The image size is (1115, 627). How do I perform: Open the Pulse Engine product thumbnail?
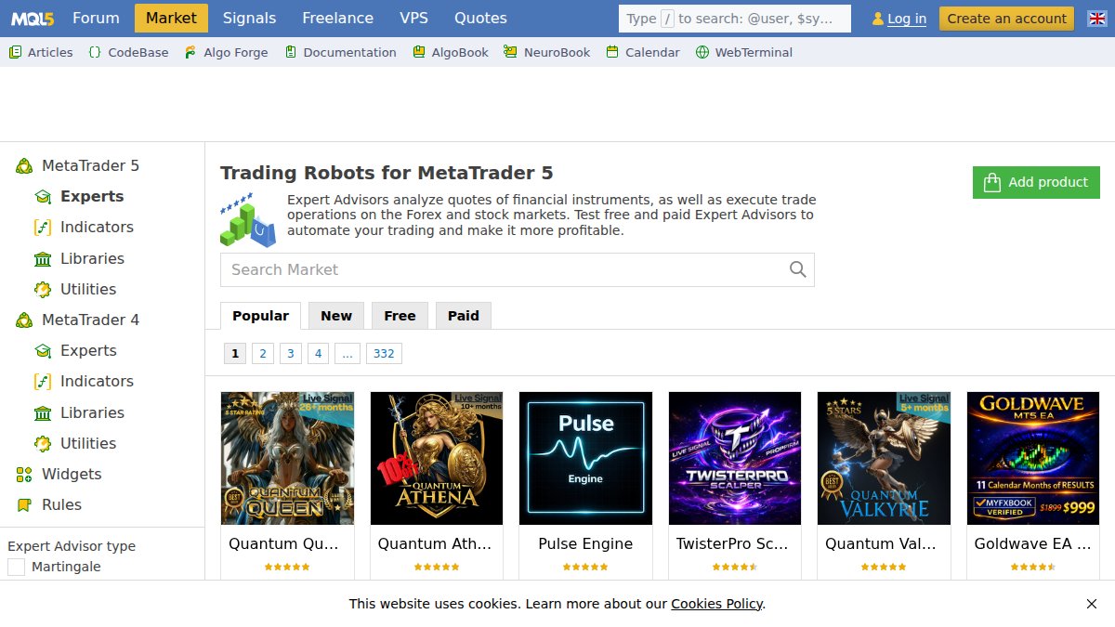[586, 458]
